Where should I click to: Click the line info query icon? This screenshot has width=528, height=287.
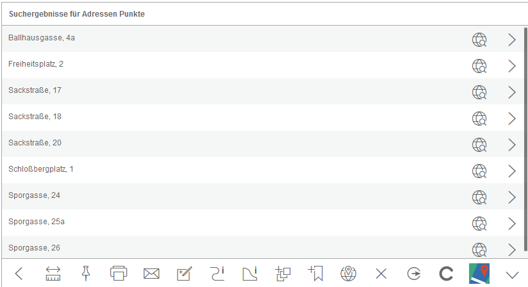[217, 274]
